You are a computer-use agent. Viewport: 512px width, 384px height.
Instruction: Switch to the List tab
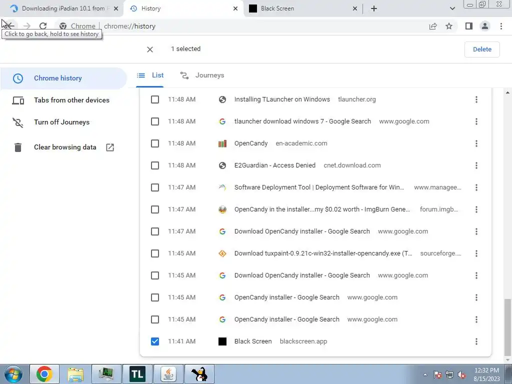150,75
